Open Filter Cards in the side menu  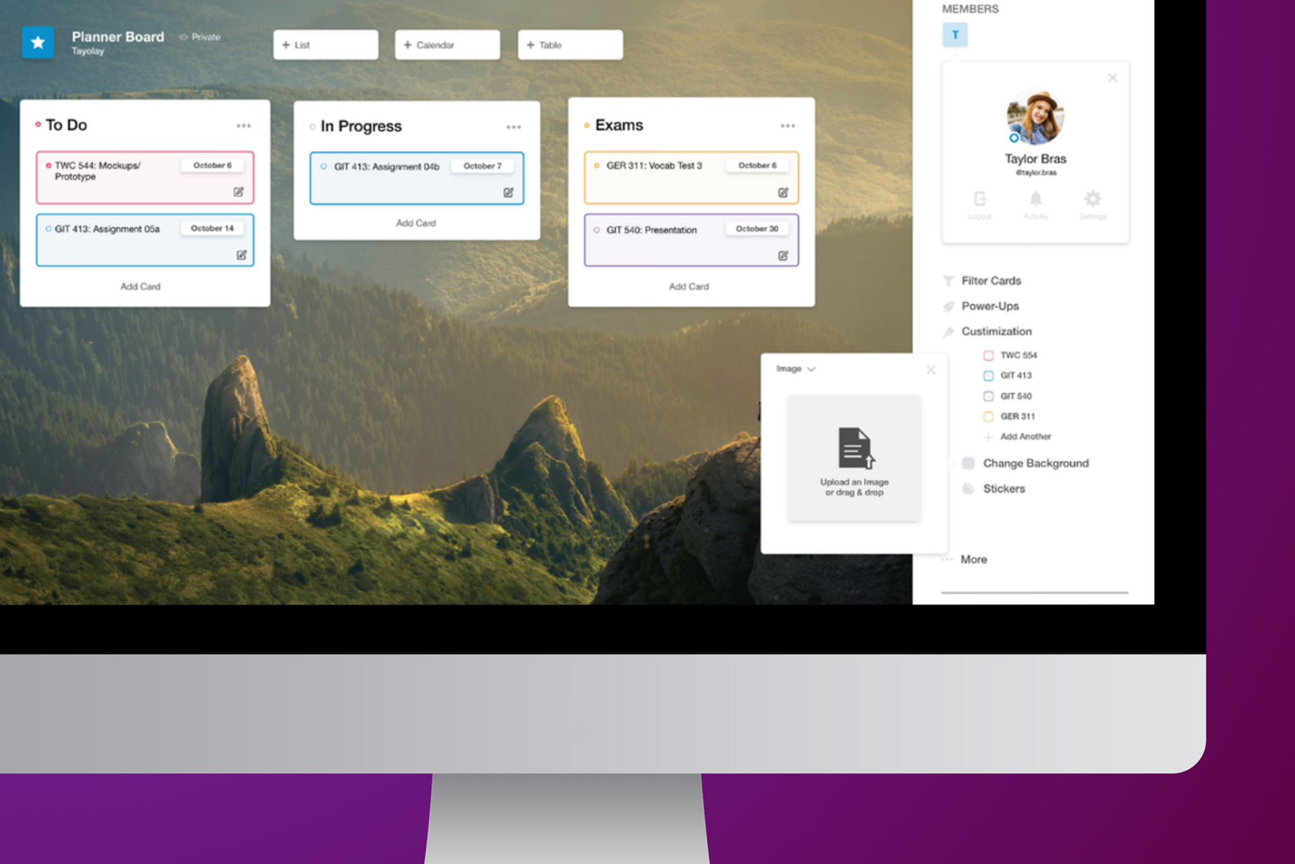(990, 280)
